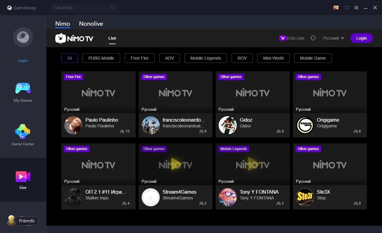
Task: Open Paulo Paulinho's Free Fire stream thumbnail
Action: (x=98, y=92)
